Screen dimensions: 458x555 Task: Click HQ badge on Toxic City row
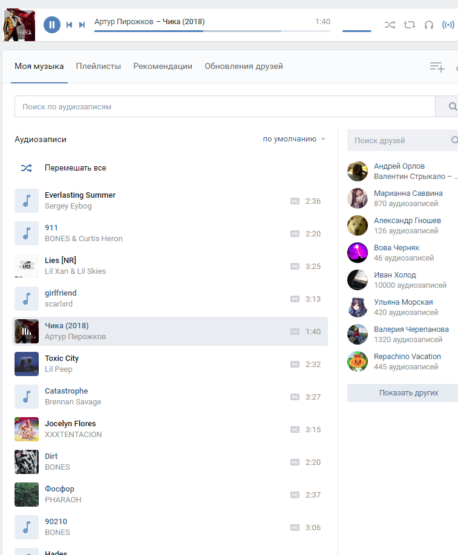295,364
